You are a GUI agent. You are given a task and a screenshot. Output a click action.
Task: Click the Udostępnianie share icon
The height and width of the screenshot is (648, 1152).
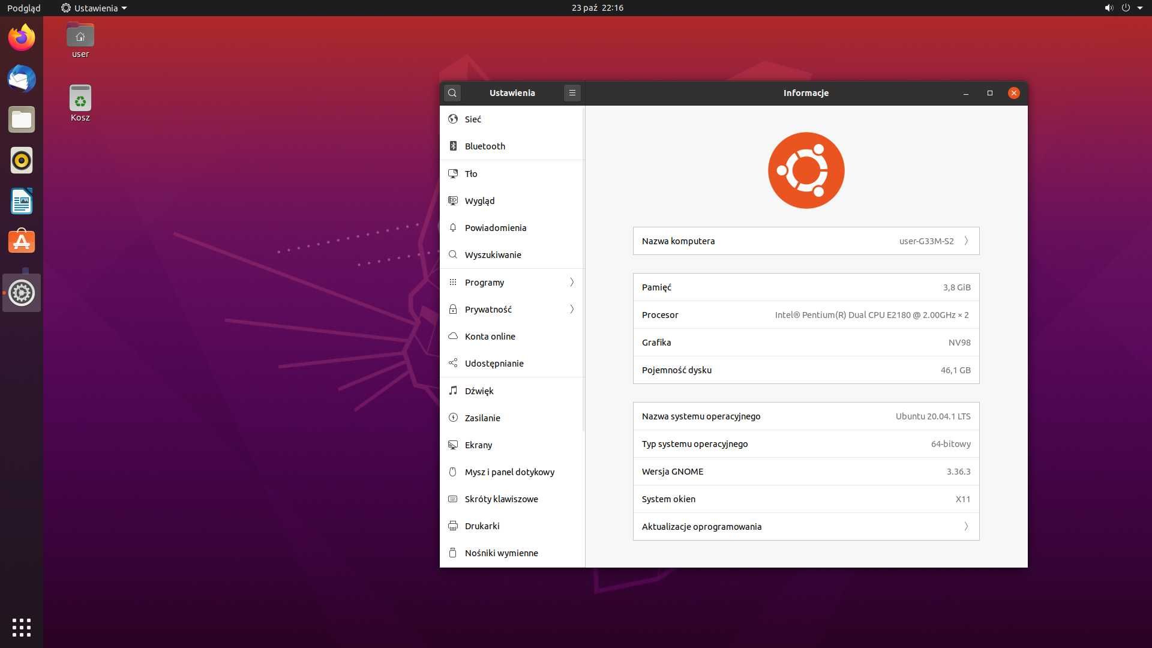(x=453, y=363)
